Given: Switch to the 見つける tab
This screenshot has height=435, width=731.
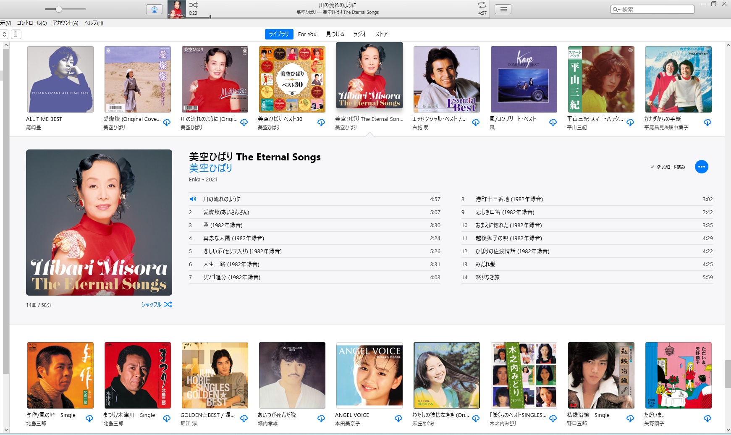Looking at the screenshot, I should click(335, 34).
